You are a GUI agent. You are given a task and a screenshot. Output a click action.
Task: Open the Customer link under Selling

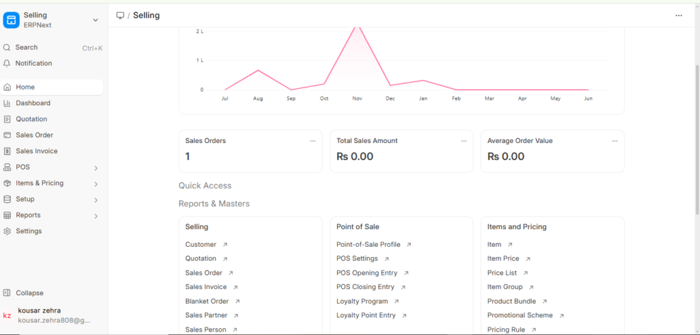[x=201, y=245]
